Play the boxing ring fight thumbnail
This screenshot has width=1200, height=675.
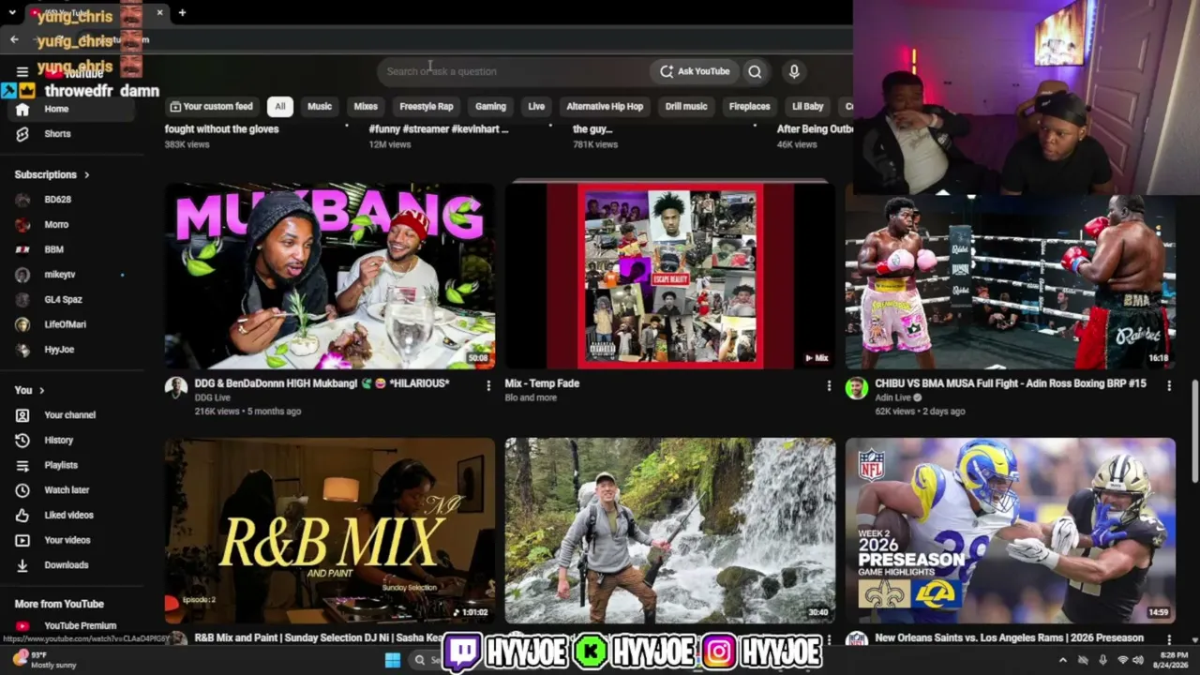tap(1011, 281)
